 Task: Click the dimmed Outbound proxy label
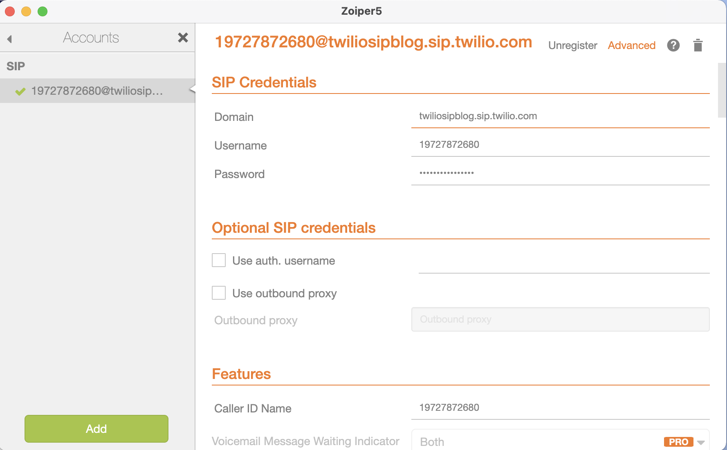[x=256, y=321]
